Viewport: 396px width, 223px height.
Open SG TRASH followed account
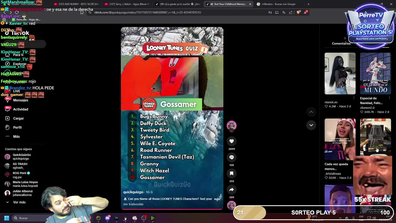point(20,166)
